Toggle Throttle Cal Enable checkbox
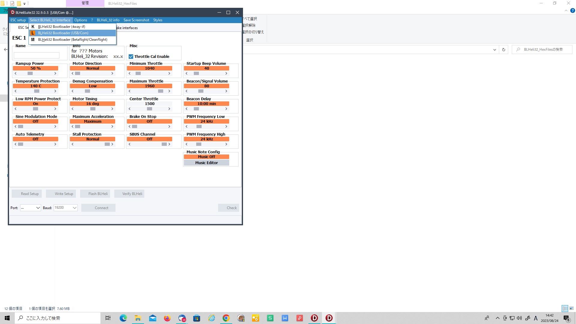 click(131, 56)
